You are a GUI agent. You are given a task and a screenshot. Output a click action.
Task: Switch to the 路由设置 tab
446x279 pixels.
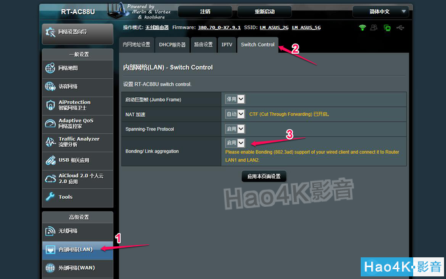click(204, 45)
